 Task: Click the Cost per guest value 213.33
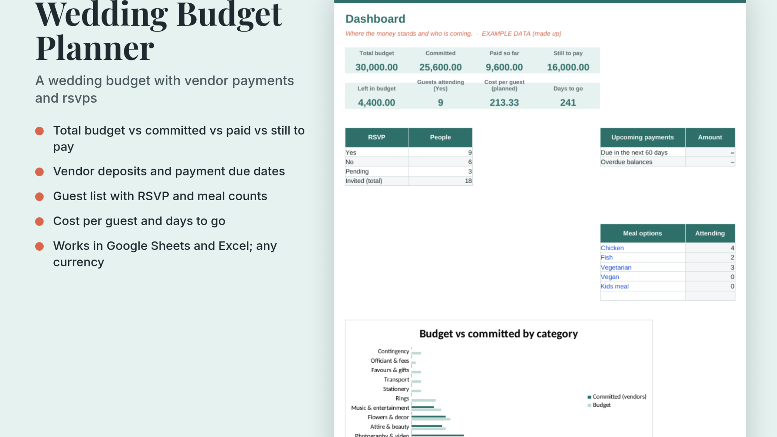click(504, 103)
